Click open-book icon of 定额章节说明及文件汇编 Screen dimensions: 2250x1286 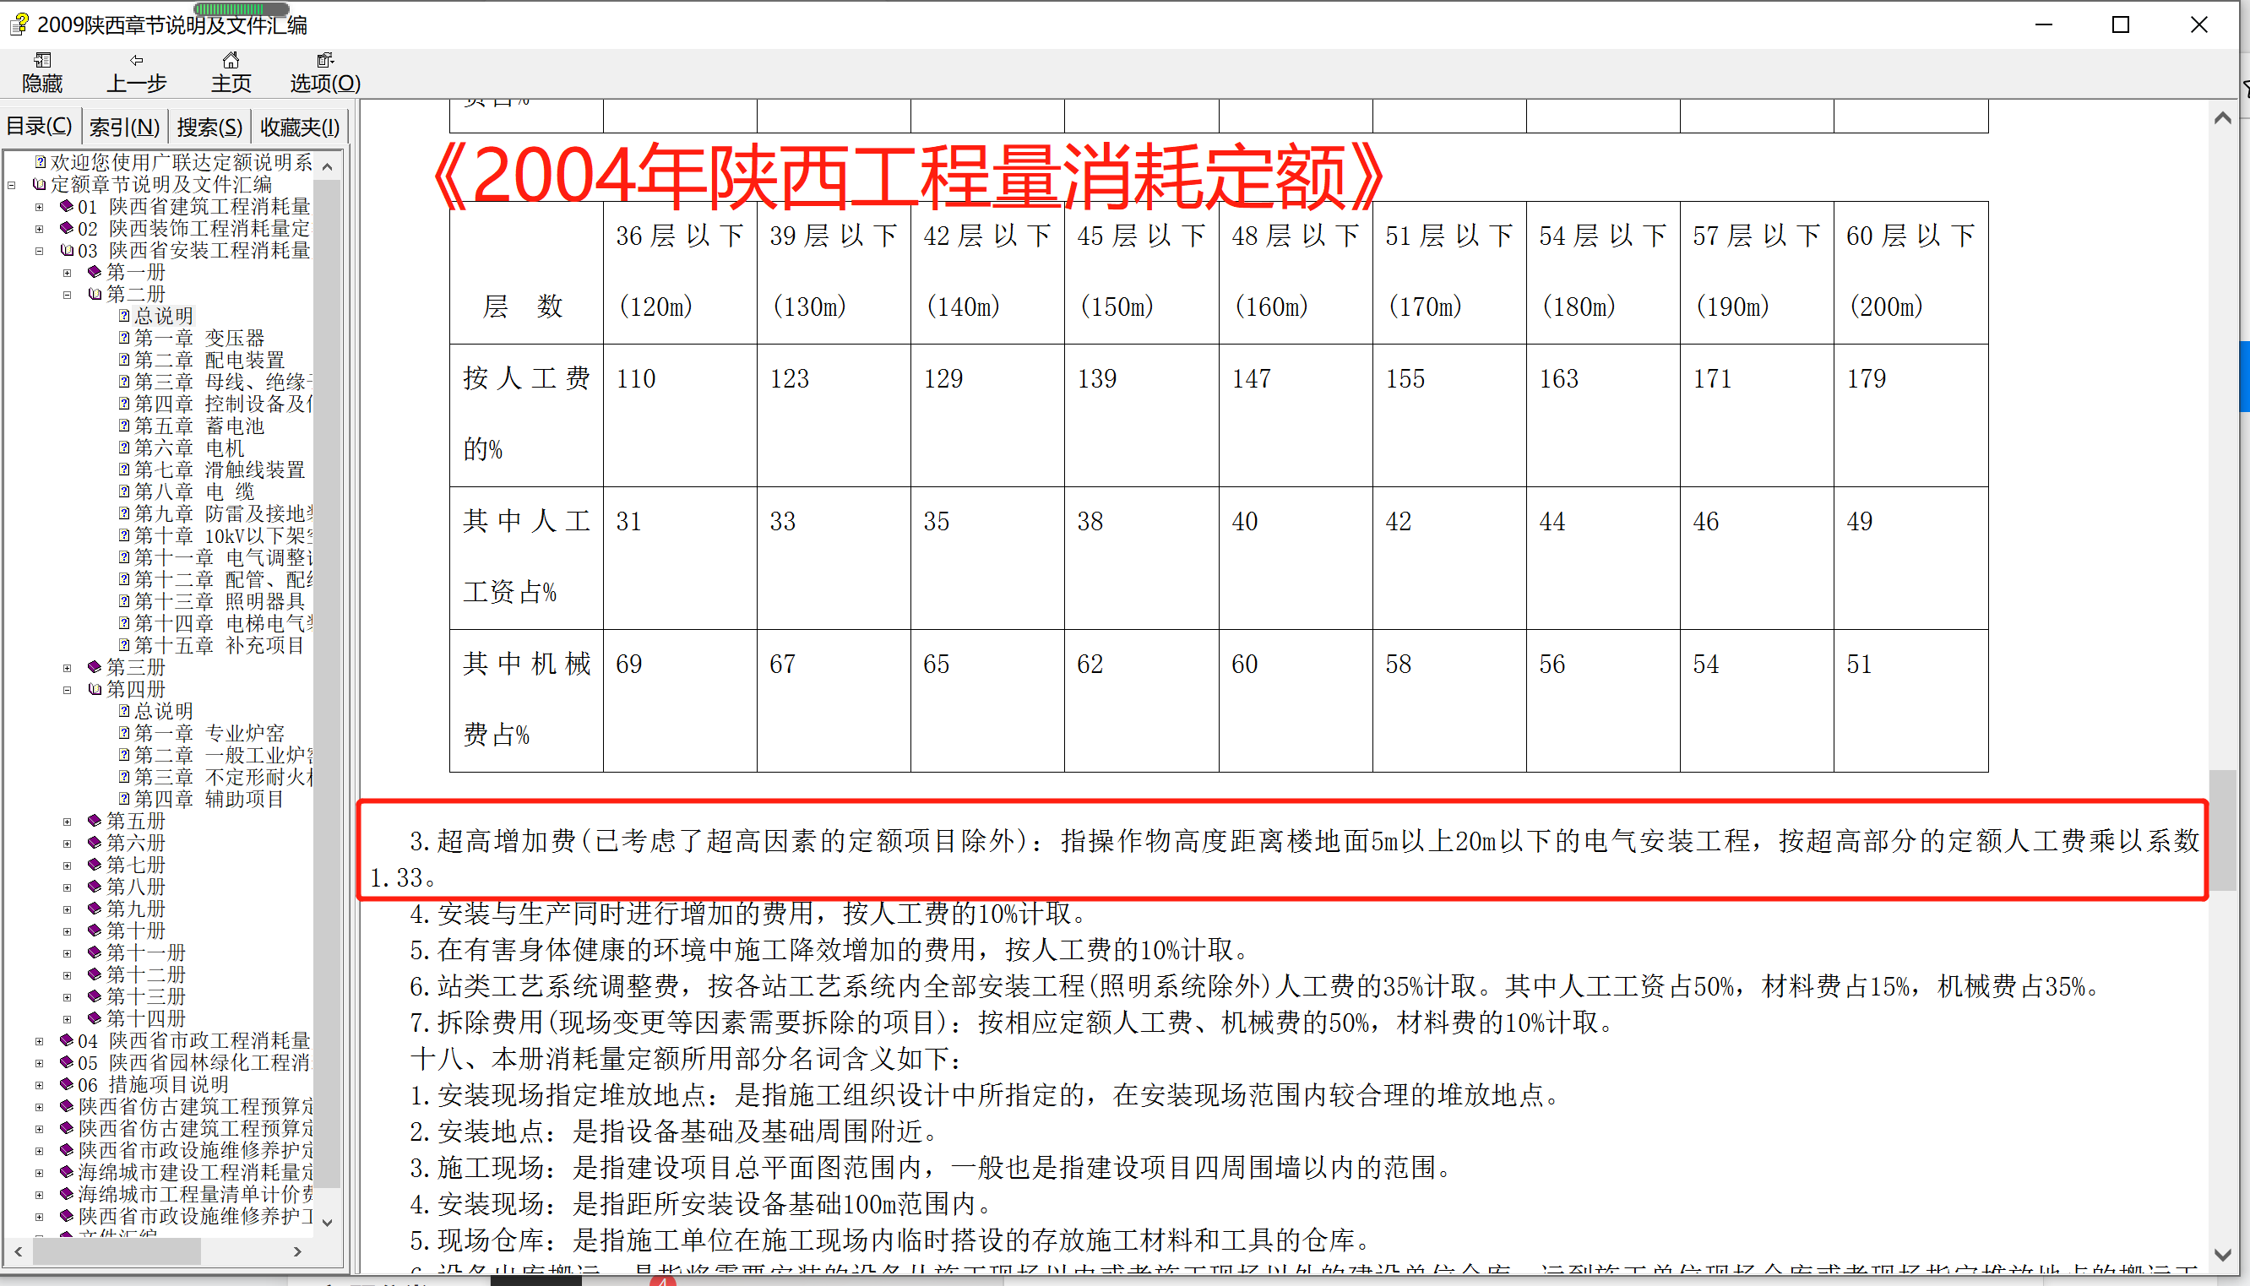click(39, 184)
